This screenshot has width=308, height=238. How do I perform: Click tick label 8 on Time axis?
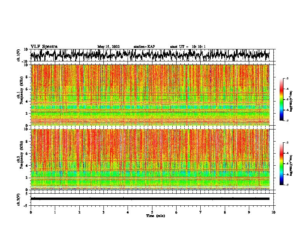(225, 212)
